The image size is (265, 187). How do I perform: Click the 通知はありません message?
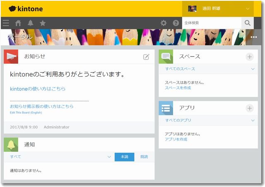click(x=26, y=170)
